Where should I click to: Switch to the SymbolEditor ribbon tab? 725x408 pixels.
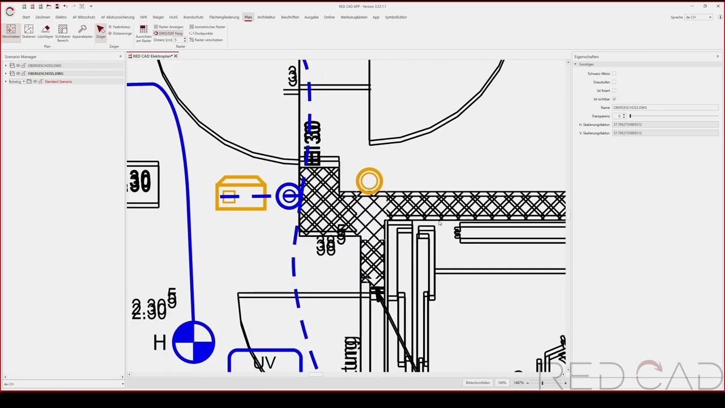coord(396,17)
